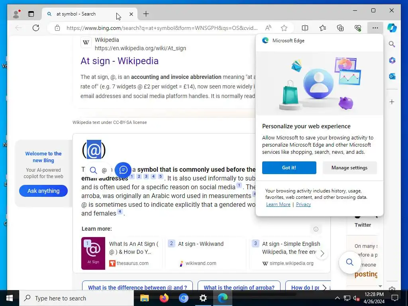The image size is (408, 306).
Task: Open File Explorer from taskbar
Action: click(x=144, y=298)
